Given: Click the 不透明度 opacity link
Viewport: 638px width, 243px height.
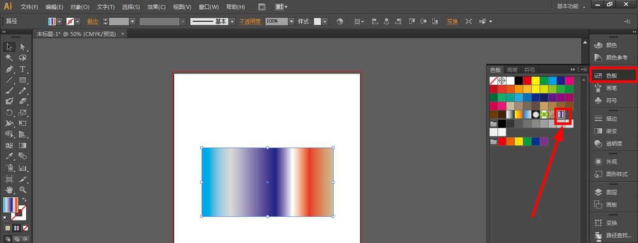Looking at the screenshot, I should (250, 22).
